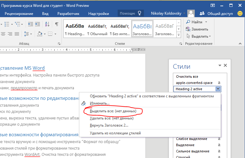Expand the line spacing dropdown arrow
This screenshot has height=158, width=245.
(x=31, y=34)
